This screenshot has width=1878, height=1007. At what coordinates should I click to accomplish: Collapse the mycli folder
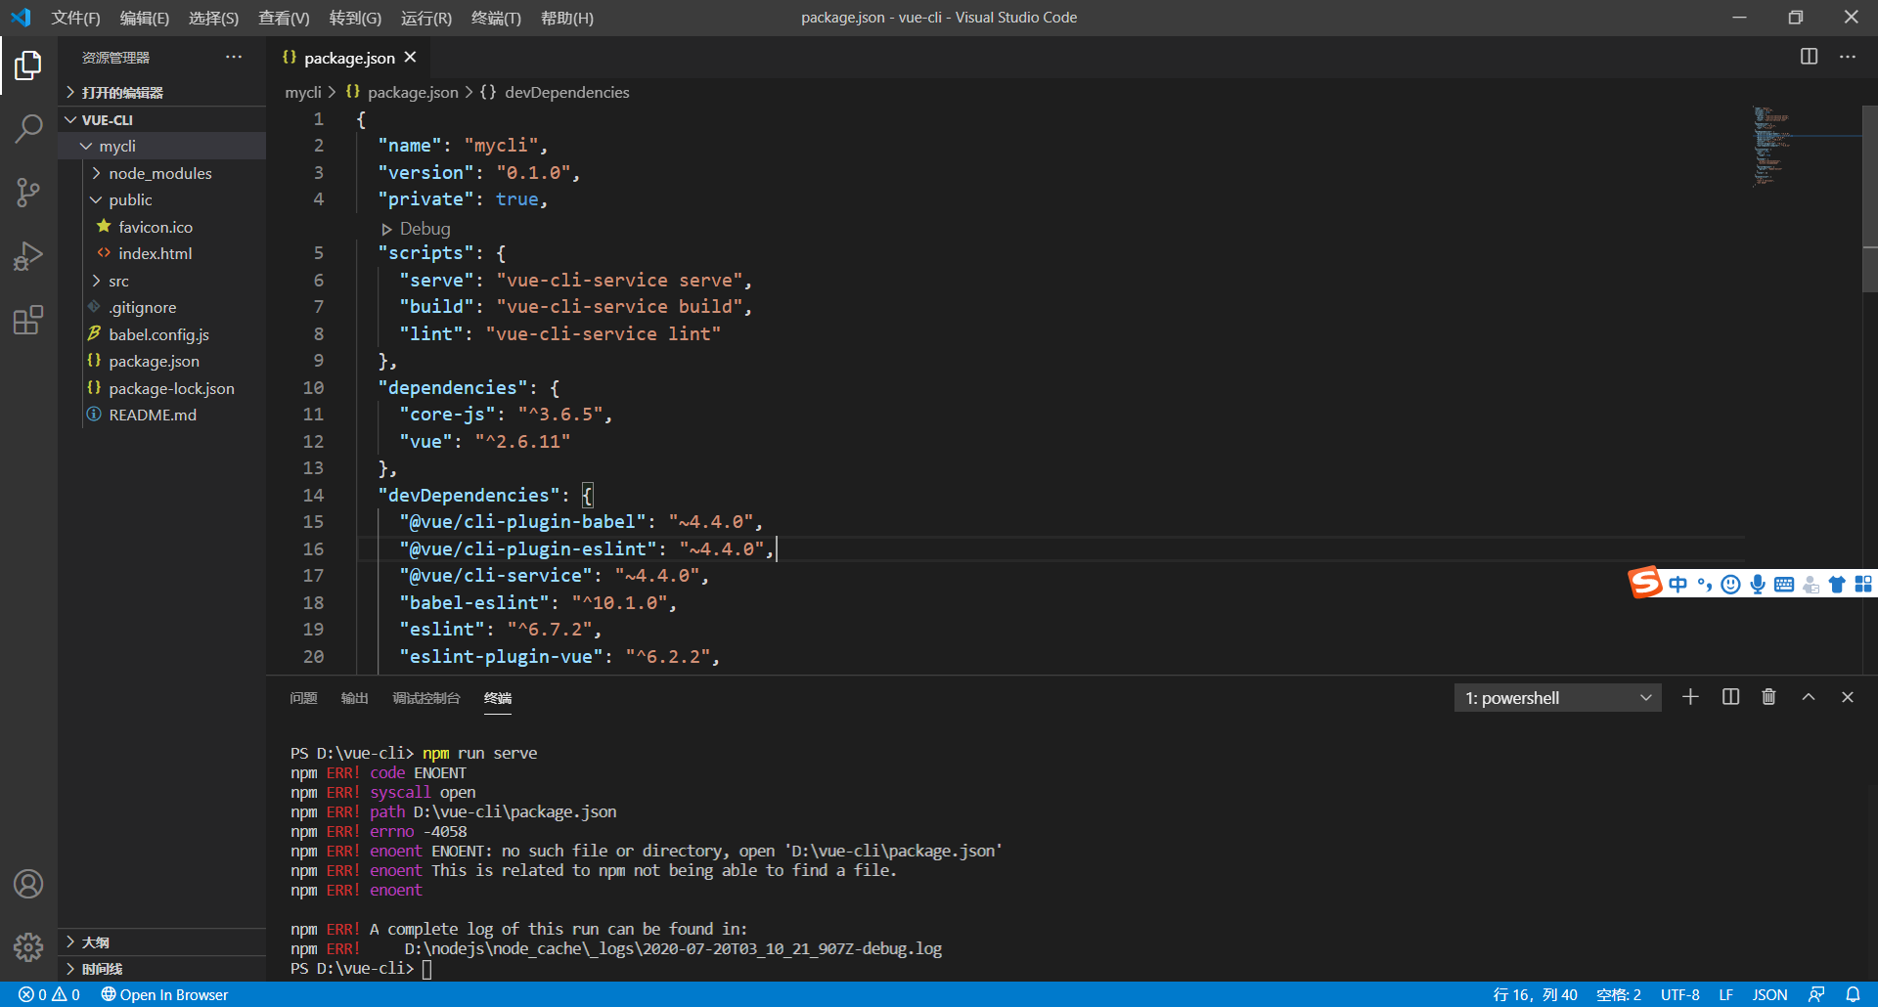[x=88, y=145]
